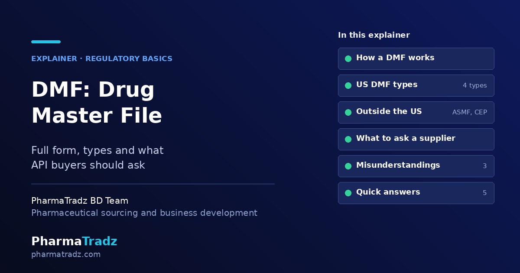Click the green dot beside 'Misunderstandings'
Screen dimensions: 520x273
coord(348,166)
